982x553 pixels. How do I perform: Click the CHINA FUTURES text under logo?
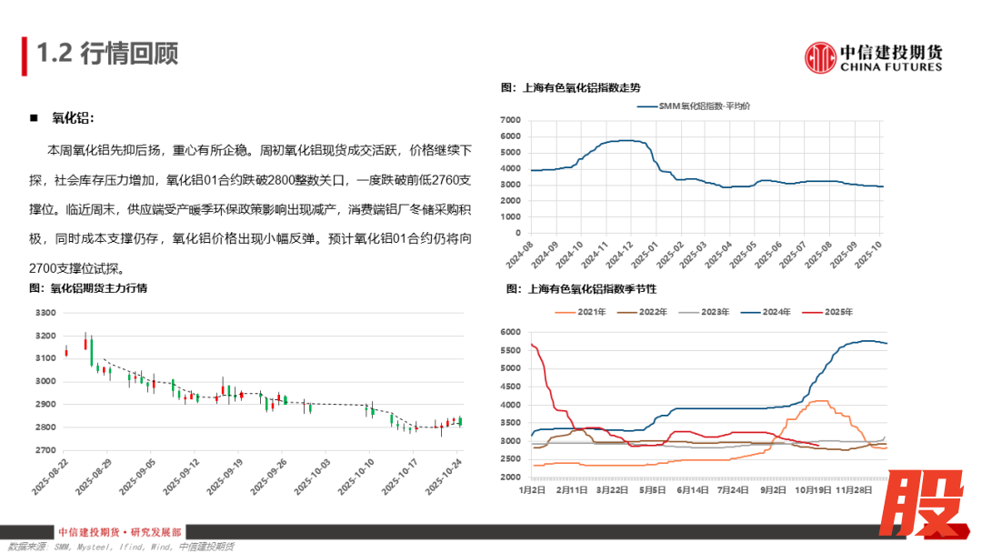click(x=891, y=67)
